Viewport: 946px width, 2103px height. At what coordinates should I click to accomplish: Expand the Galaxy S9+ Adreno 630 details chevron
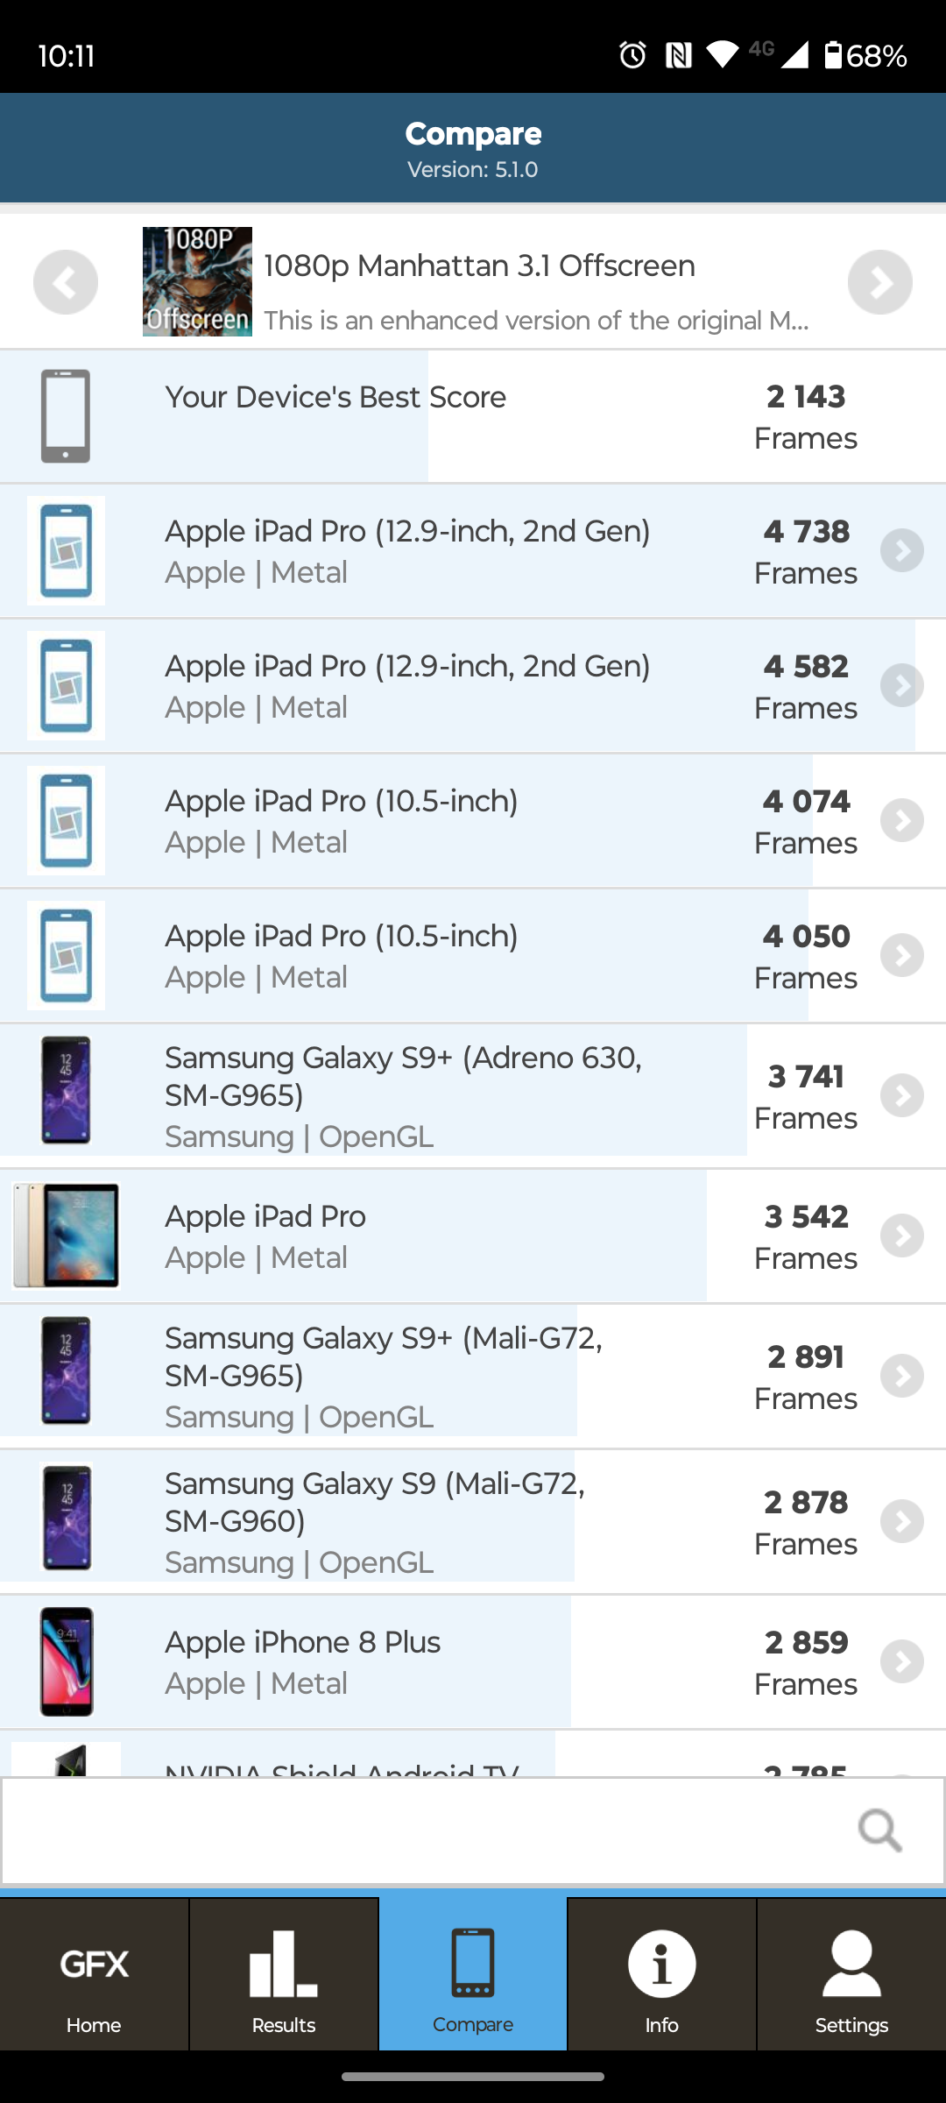902,1096
